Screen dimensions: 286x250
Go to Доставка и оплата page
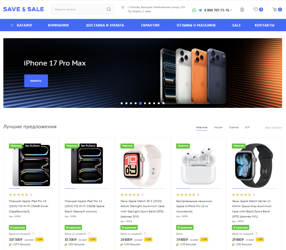tap(105, 25)
